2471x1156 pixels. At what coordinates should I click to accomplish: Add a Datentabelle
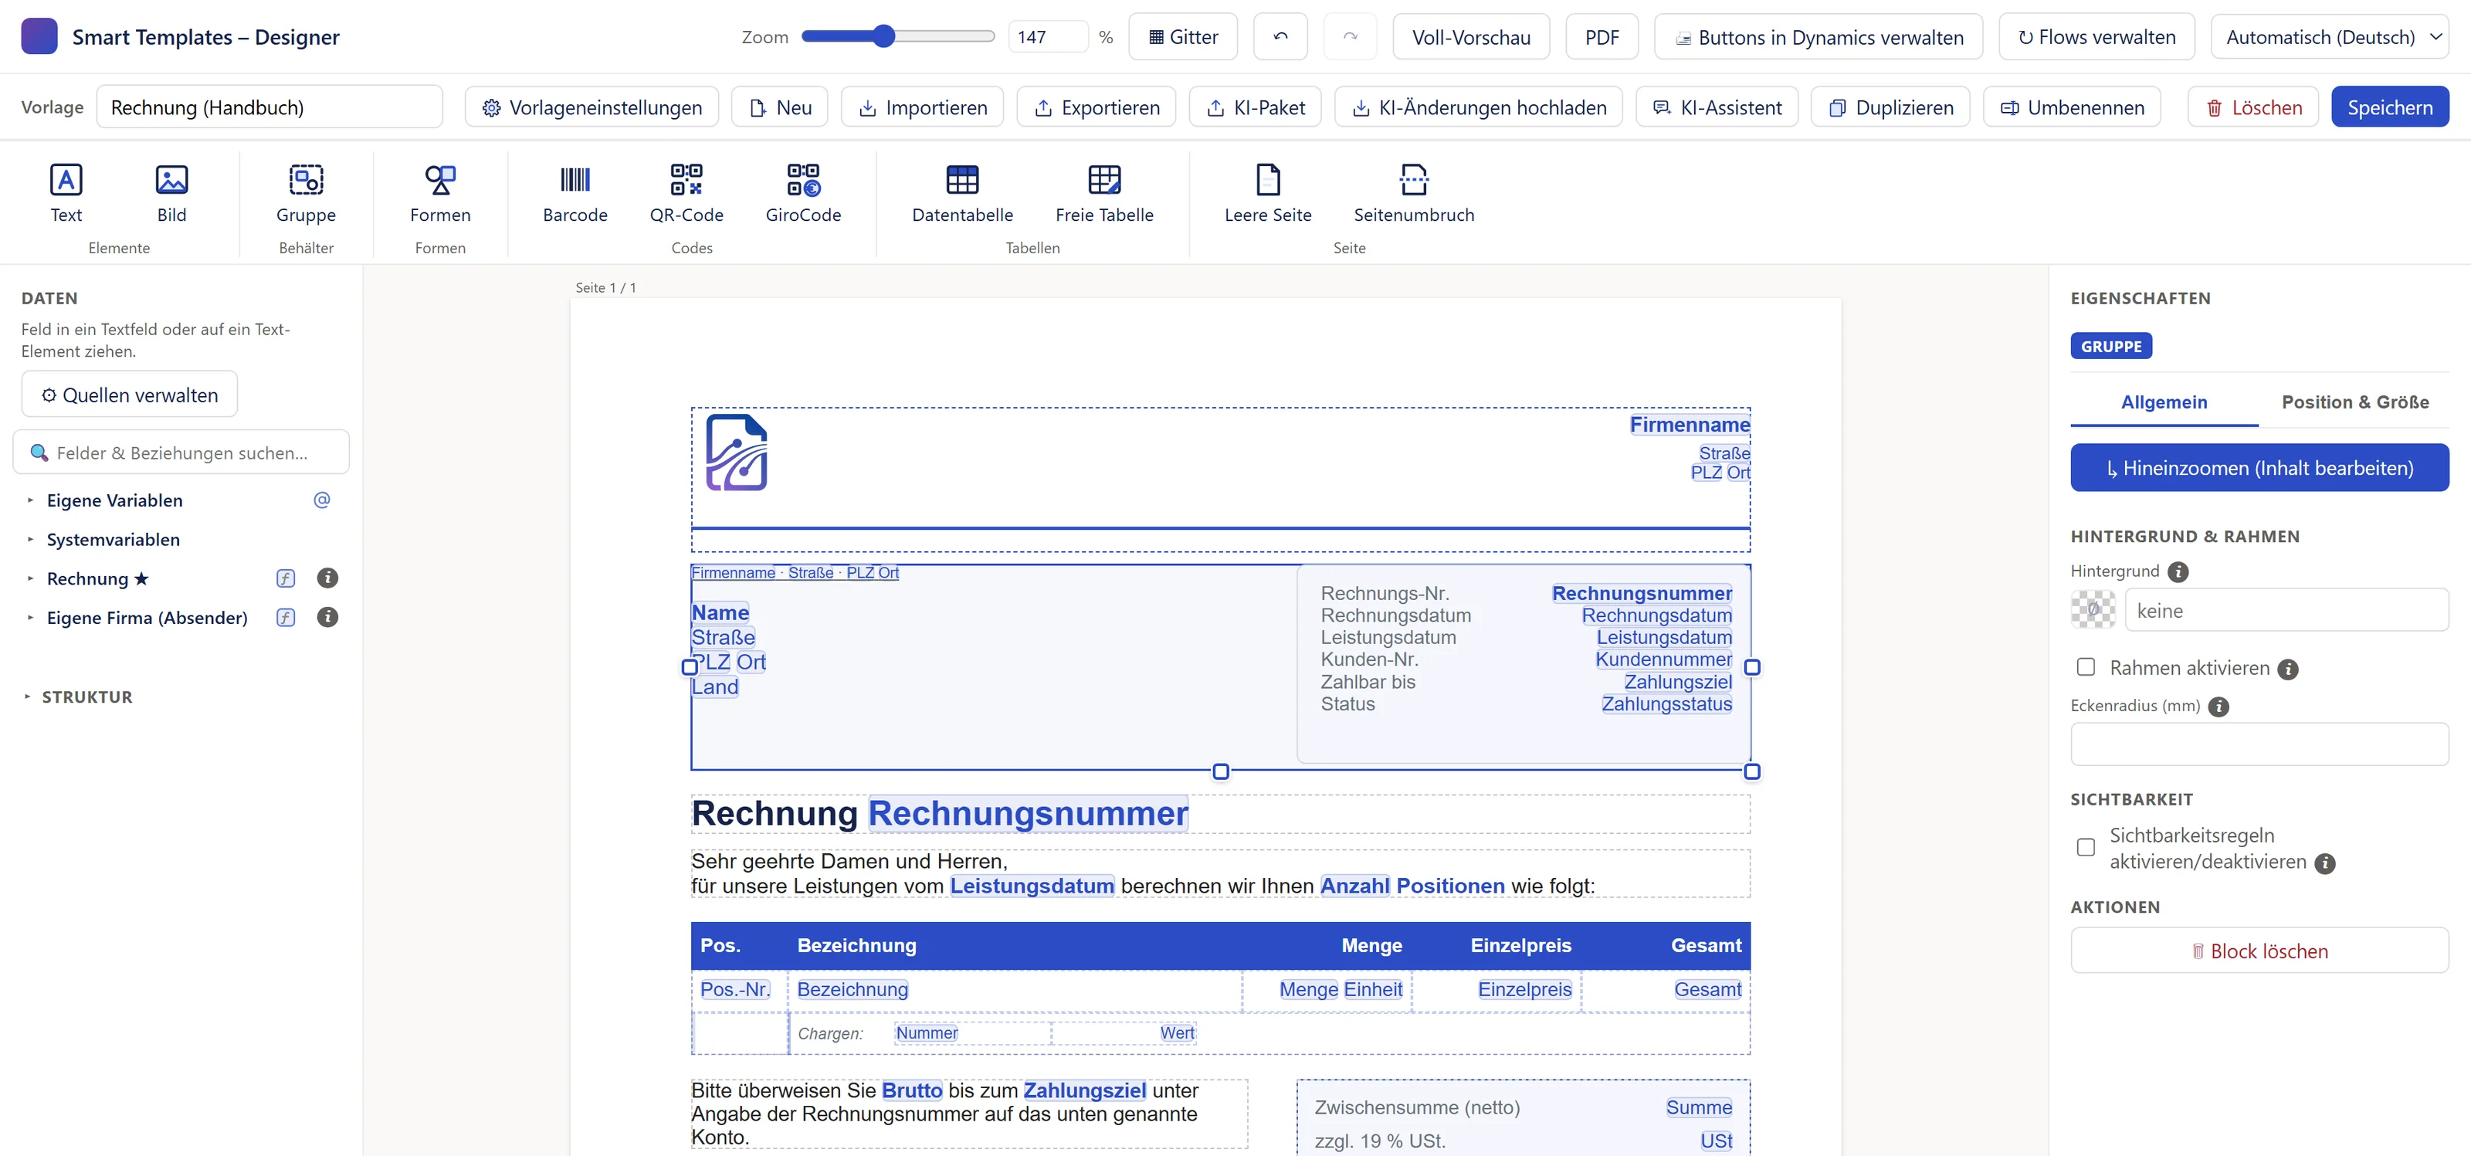(962, 193)
